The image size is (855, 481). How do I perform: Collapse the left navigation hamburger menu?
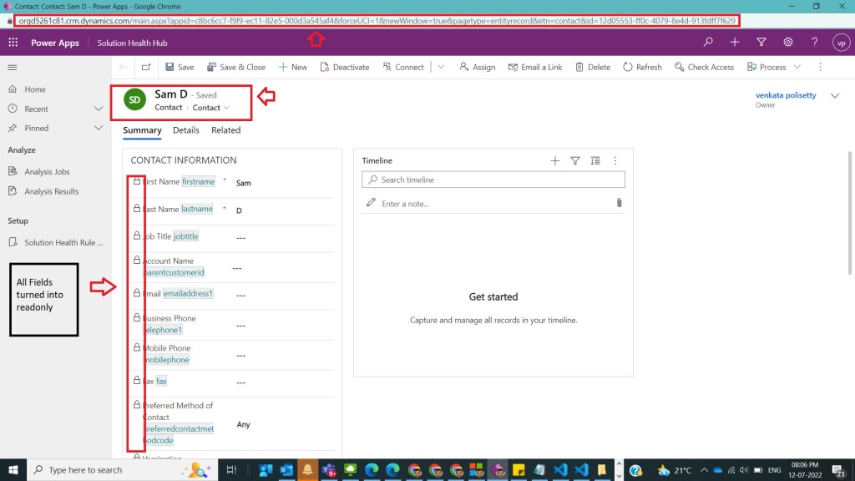click(x=13, y=67)
